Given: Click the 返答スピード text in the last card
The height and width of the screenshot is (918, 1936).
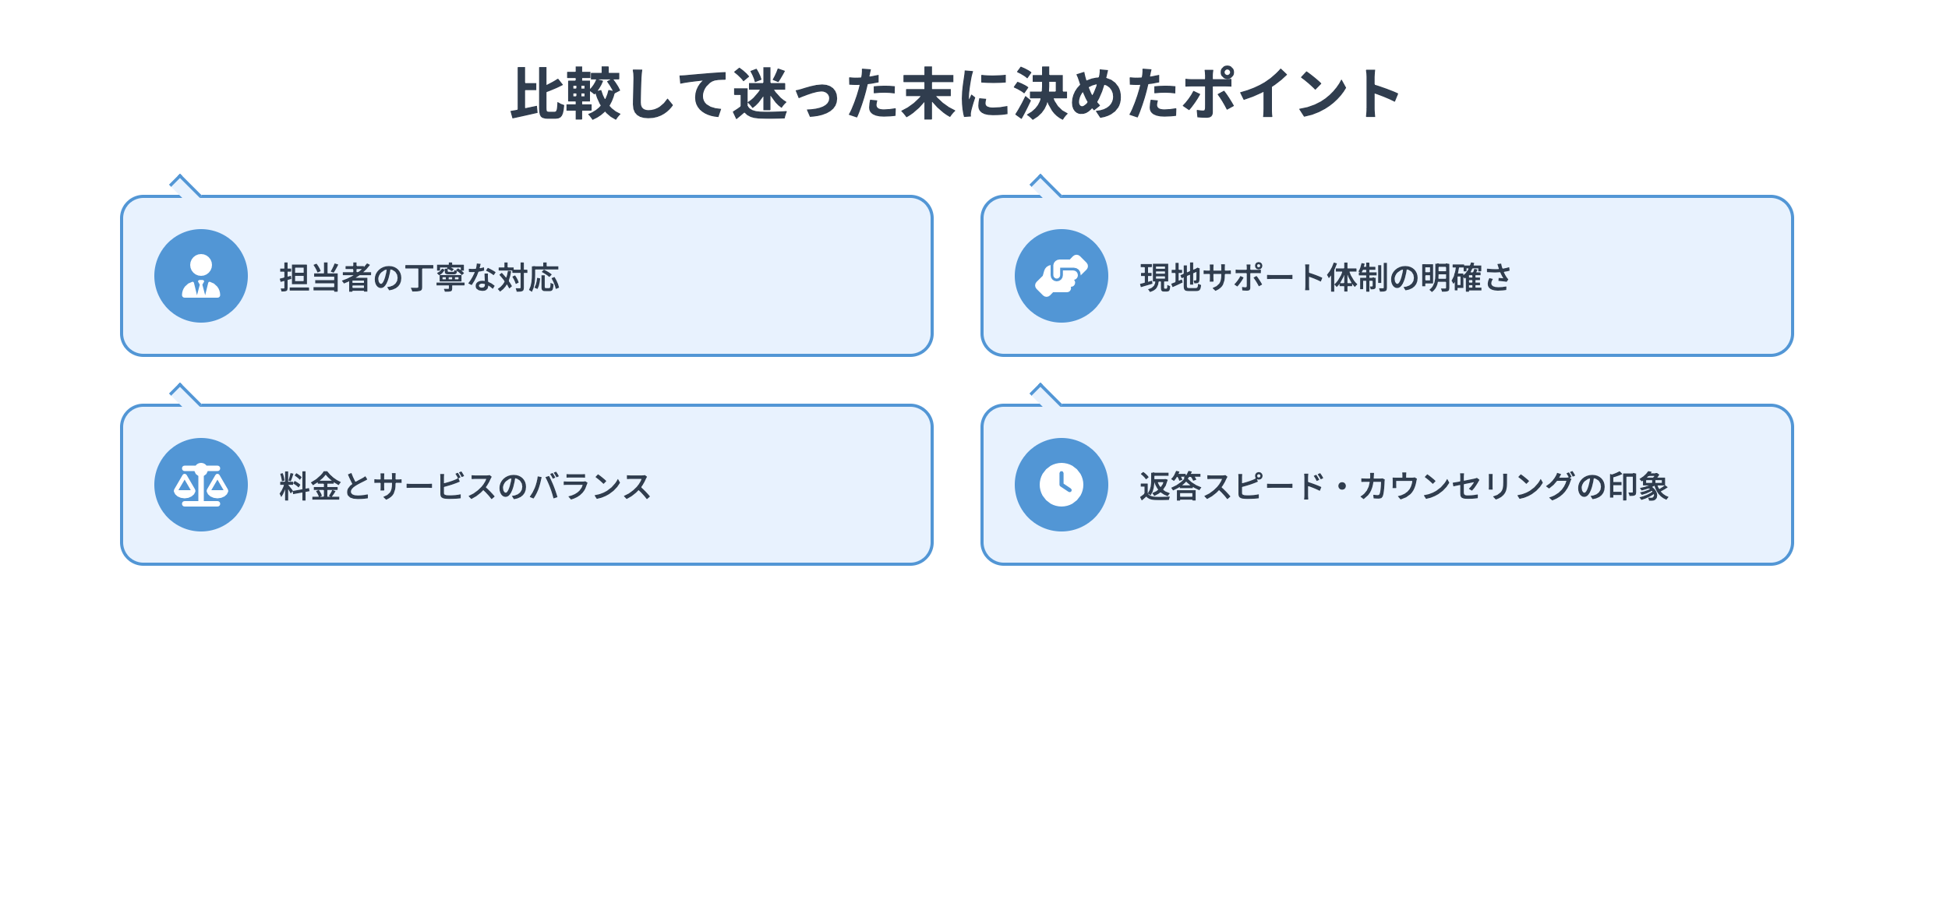Looking at the screenshot, I should [1231, 486].
